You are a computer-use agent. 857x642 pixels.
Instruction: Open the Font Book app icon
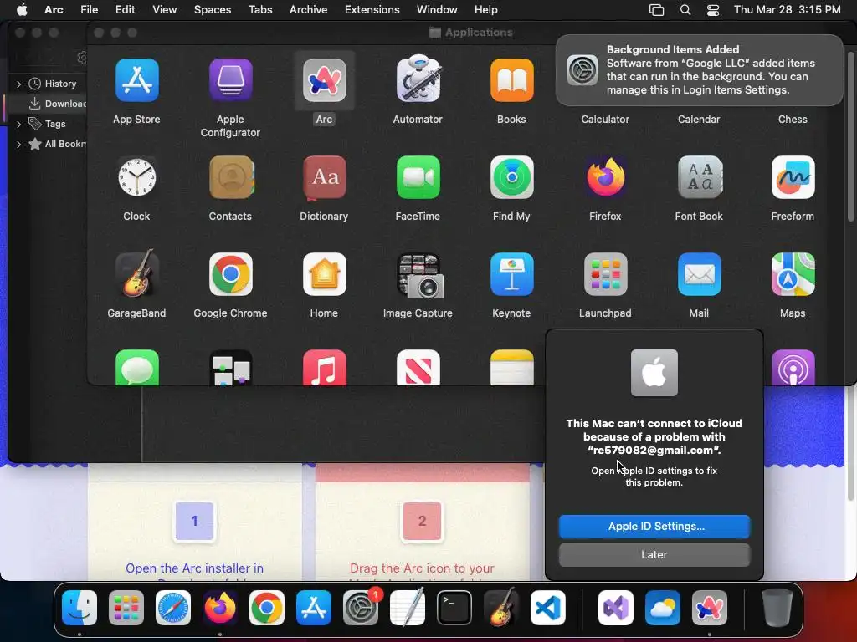[700, 177]
